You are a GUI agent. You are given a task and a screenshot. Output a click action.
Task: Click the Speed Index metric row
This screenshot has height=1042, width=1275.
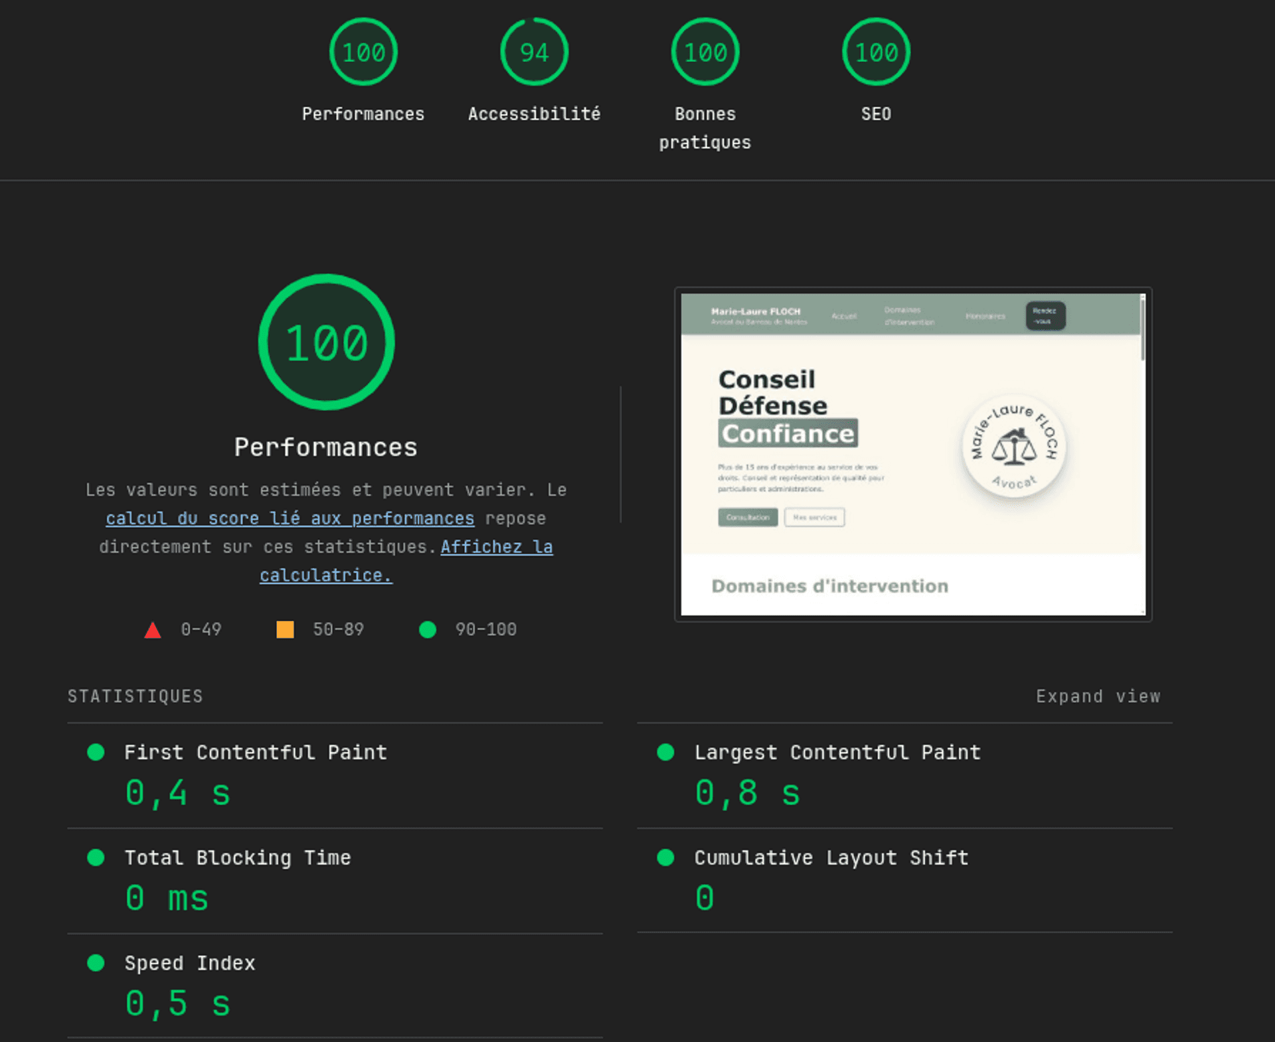click(x=190, y=963)
